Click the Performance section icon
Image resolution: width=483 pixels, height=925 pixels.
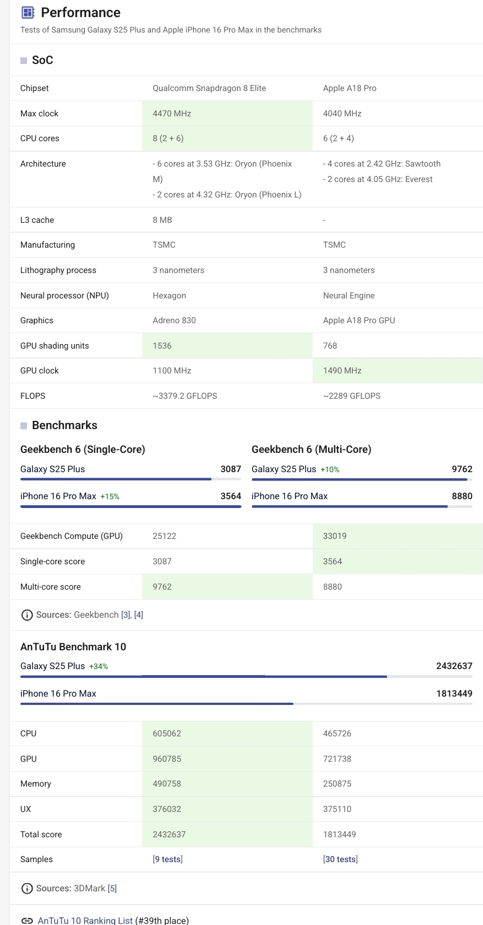coord(28,12)
